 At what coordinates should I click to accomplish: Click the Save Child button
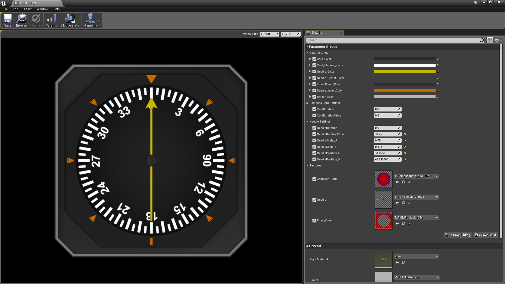[x=485, y=235]
